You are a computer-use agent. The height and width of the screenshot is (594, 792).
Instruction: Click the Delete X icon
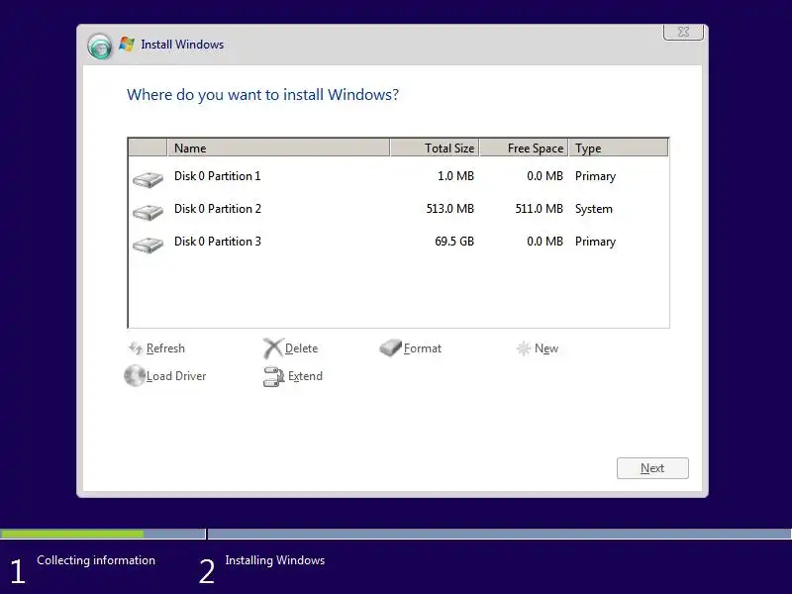pyautogui.click(x=273, y=348)
